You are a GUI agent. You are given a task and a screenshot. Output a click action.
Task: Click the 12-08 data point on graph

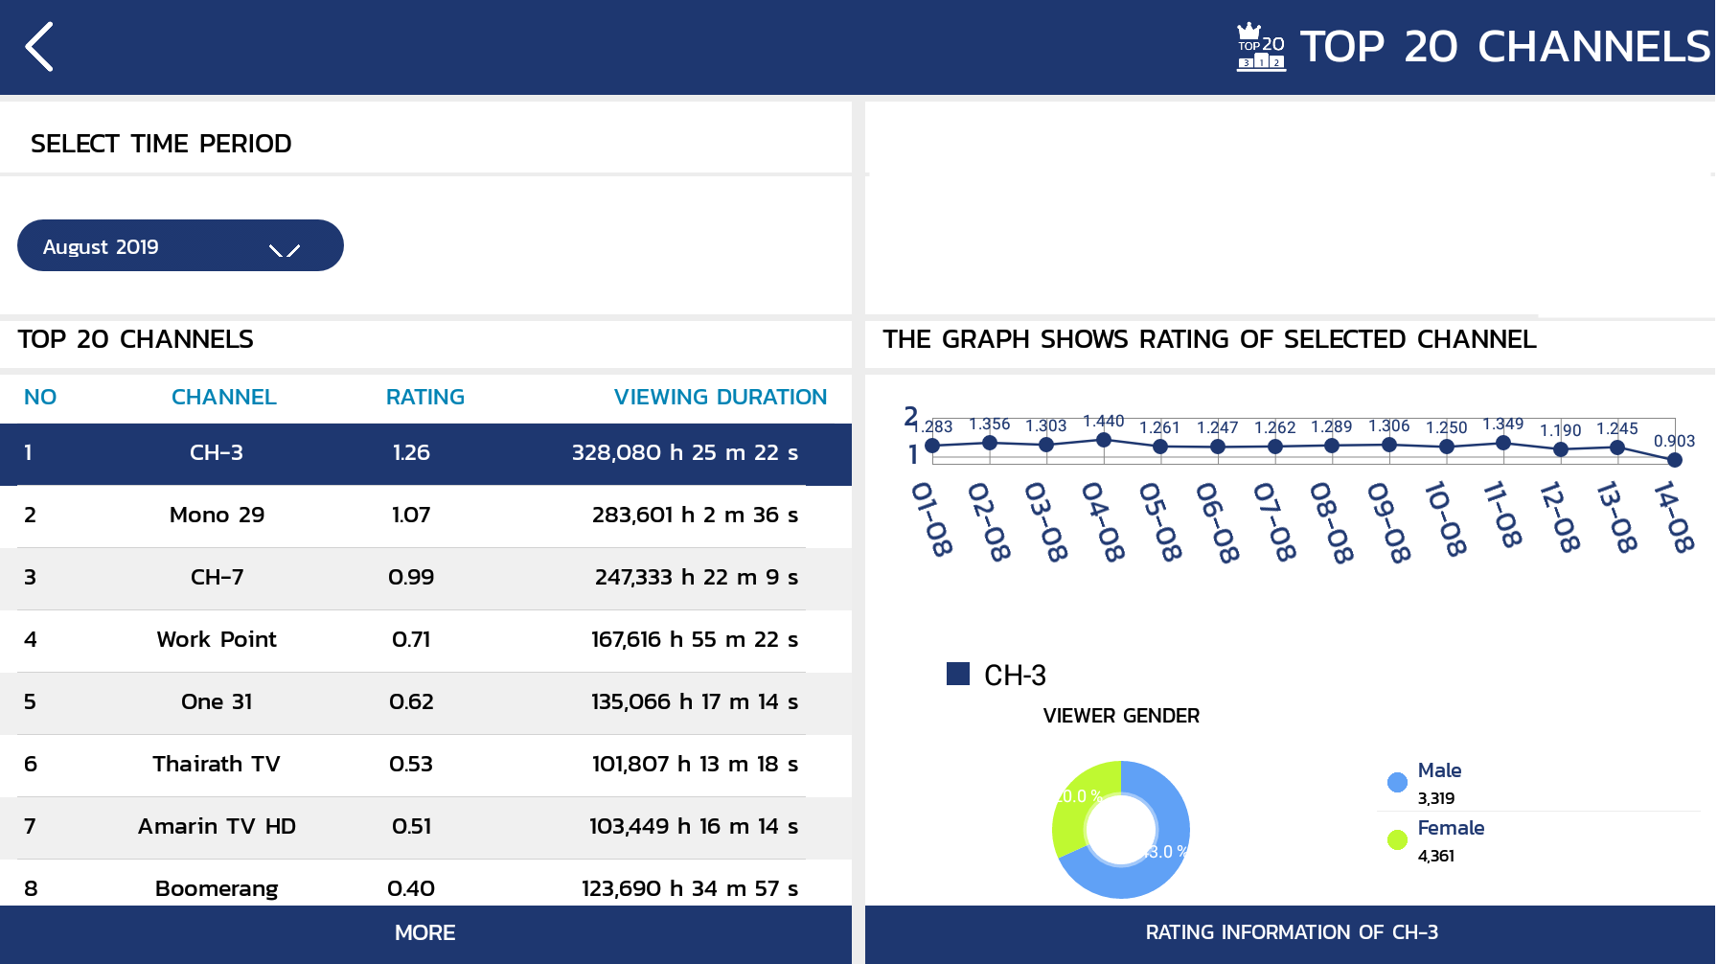coord(1561,449)
